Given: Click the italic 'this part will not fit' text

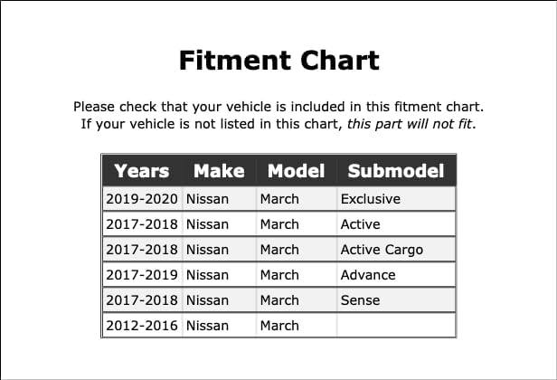Looking at the screenshot, I should [x=410, y=124].
